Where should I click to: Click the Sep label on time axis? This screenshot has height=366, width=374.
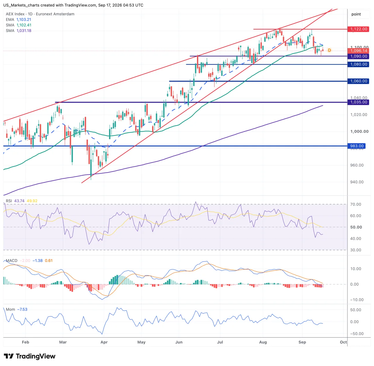(x=302, y=342)
